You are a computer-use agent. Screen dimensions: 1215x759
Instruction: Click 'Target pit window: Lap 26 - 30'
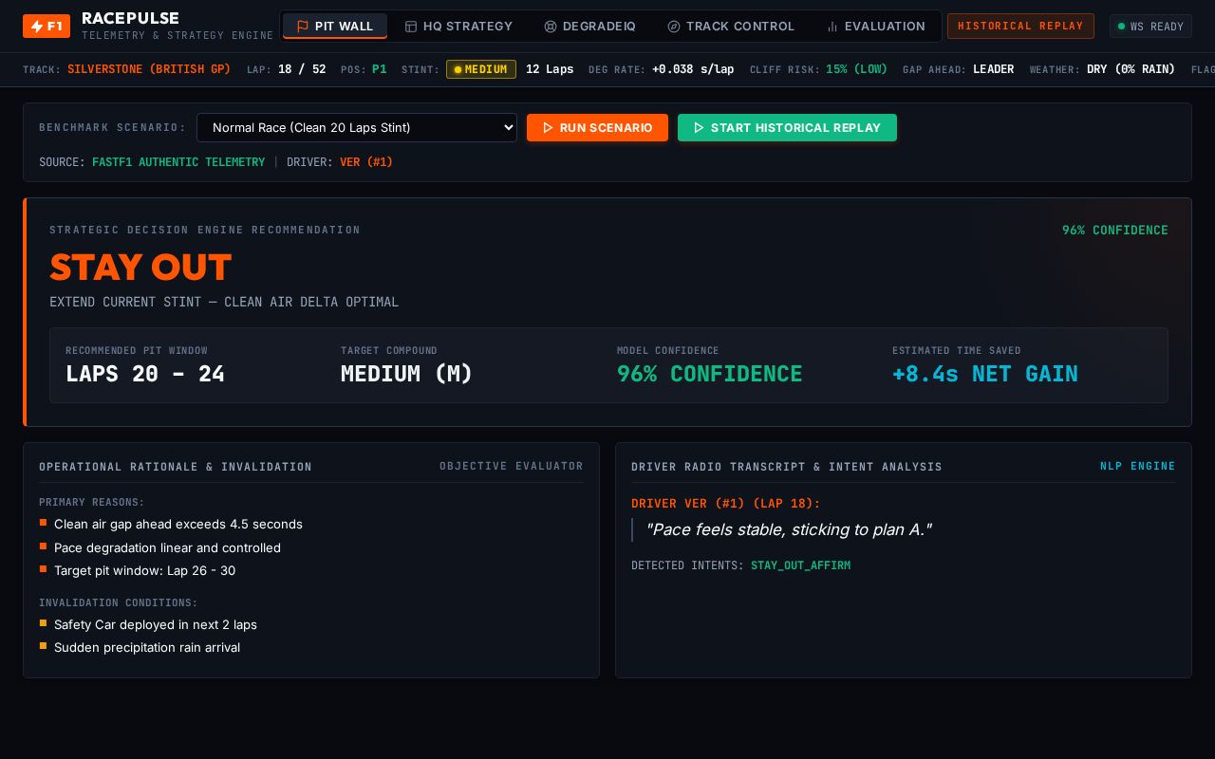click(x=145, y=571)
